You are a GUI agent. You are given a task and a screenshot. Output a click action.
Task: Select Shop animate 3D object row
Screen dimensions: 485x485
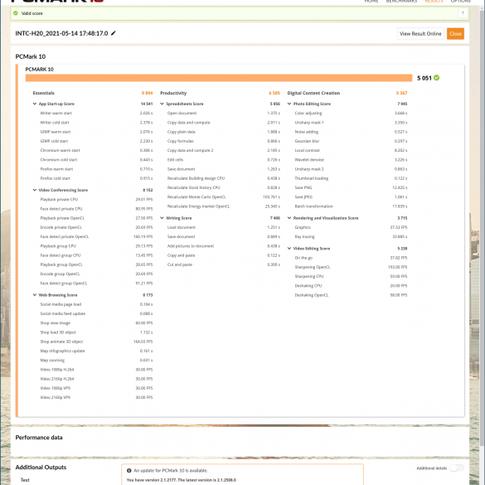coord(96,342)
